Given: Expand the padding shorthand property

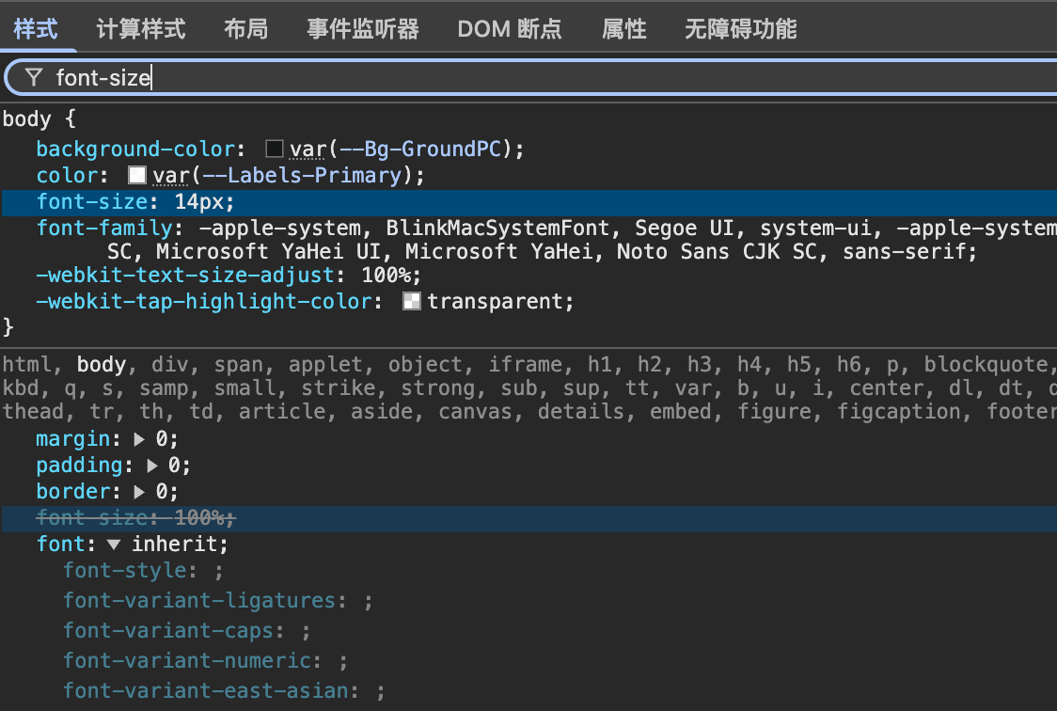Looking at the screenshot, I should (153, 466).
